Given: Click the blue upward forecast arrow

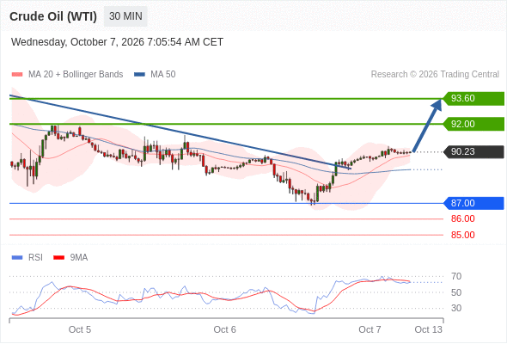Looking at the screenshot, I should tap(427, 126).
